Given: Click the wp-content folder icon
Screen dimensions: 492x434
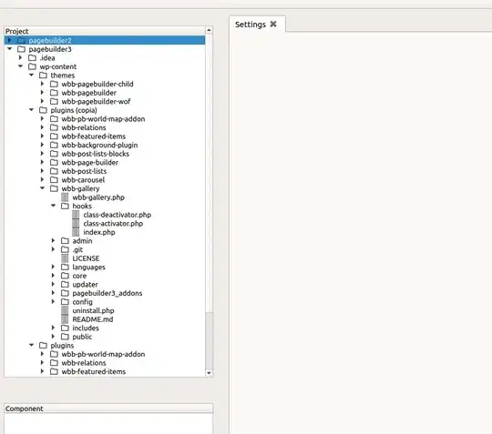Looking at the screenshot, I should tap(32, 66).
